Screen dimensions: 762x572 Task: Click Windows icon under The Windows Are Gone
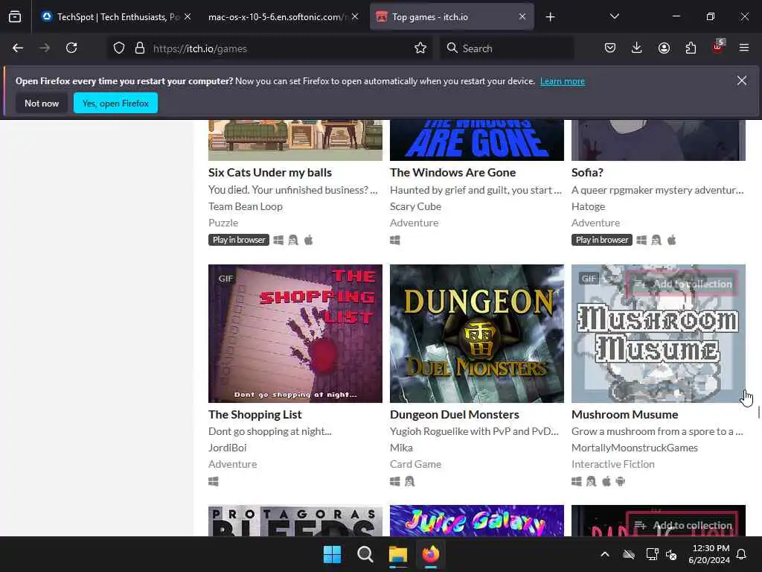[395, 240]
